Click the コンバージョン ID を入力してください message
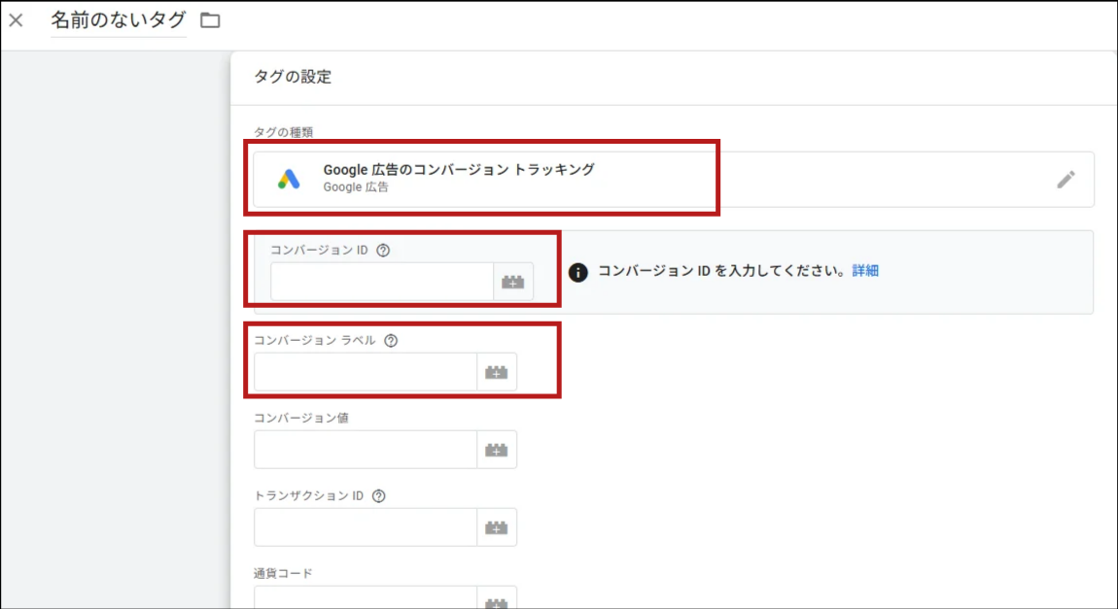The width and height of the screenshot is (1118, 609). point(721,271)
